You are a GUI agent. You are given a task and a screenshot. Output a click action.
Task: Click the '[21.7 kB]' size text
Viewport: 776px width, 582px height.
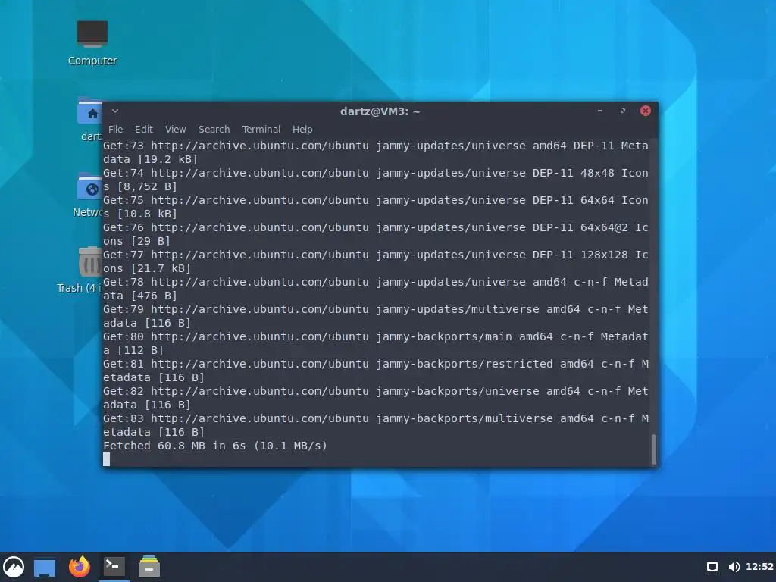pyautogui.click(x=161, y=268)
